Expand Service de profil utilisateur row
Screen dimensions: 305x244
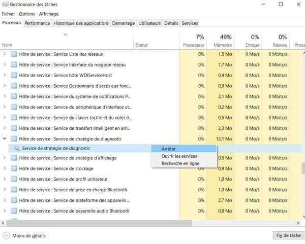(x=5, y=179)
